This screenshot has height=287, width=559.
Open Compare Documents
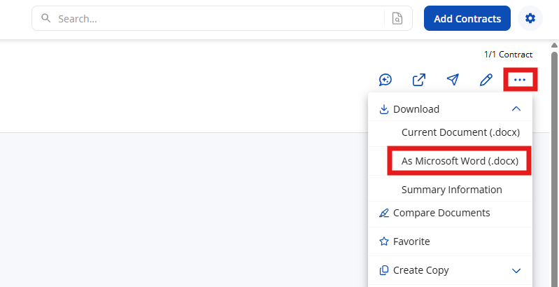tap(441, 213)
